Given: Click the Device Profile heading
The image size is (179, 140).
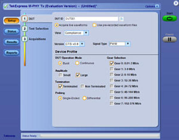Looking at the screenshot, I should point(66,52).
